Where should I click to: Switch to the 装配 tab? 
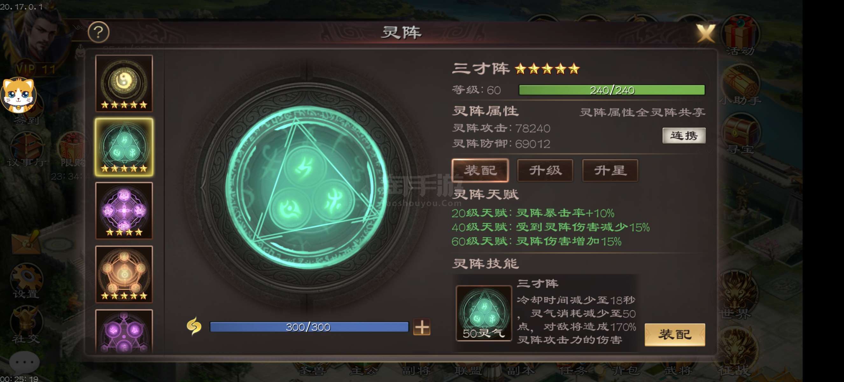point(480,170)
